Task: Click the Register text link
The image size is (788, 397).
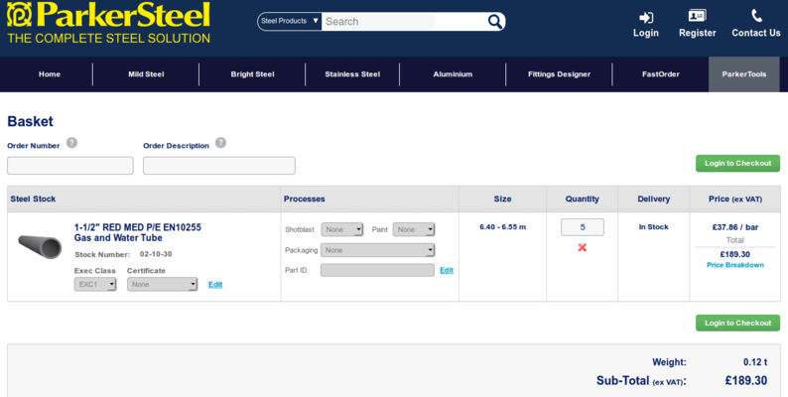Action: click(x=697, y=33)
